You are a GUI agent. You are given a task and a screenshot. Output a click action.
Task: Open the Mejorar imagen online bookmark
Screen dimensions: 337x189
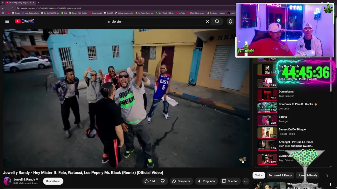click(x=124, y=13)
